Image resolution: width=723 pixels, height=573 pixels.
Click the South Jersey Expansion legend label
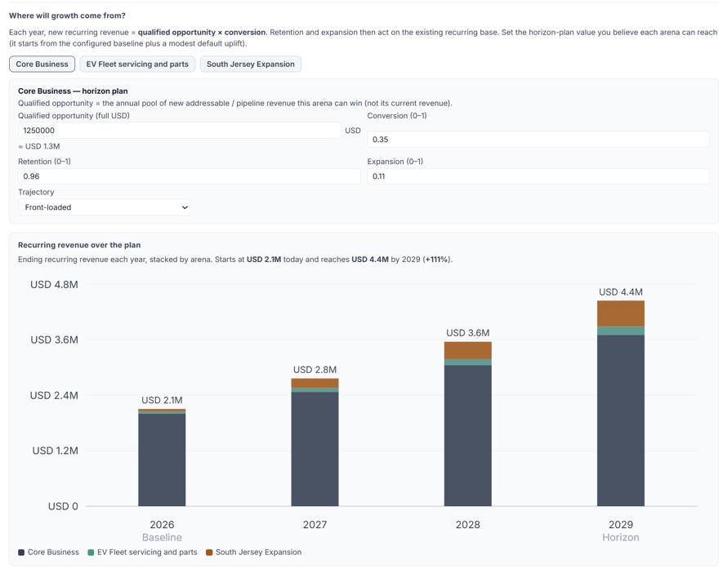pyautogui.click(x=258, y=553)
